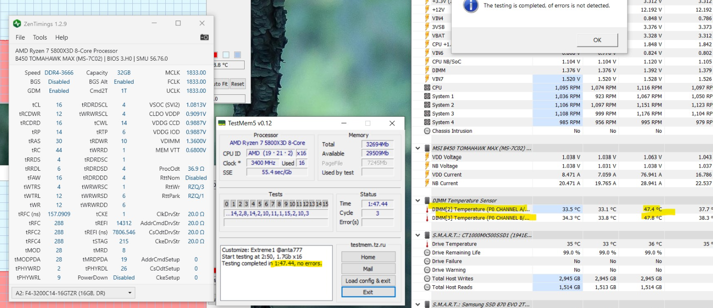This screenshot has height=308, width=713.
Task: Click the VBAT voltage bolt icon
Action: 427,36
